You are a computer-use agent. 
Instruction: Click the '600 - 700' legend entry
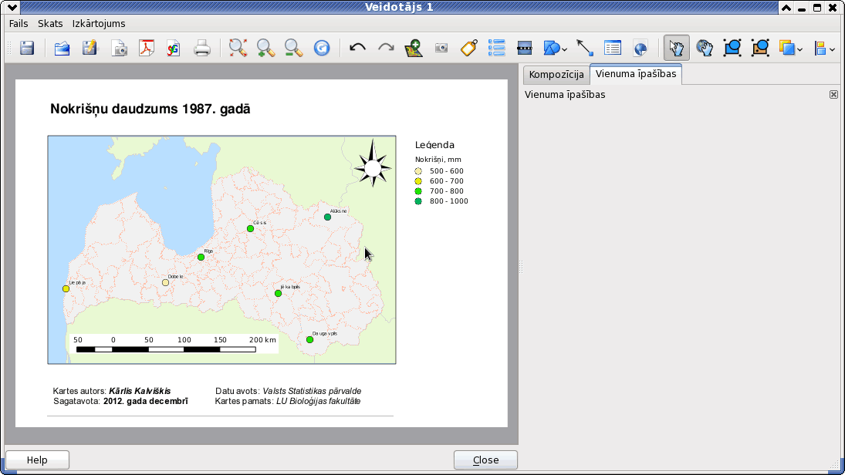point(441,181)
